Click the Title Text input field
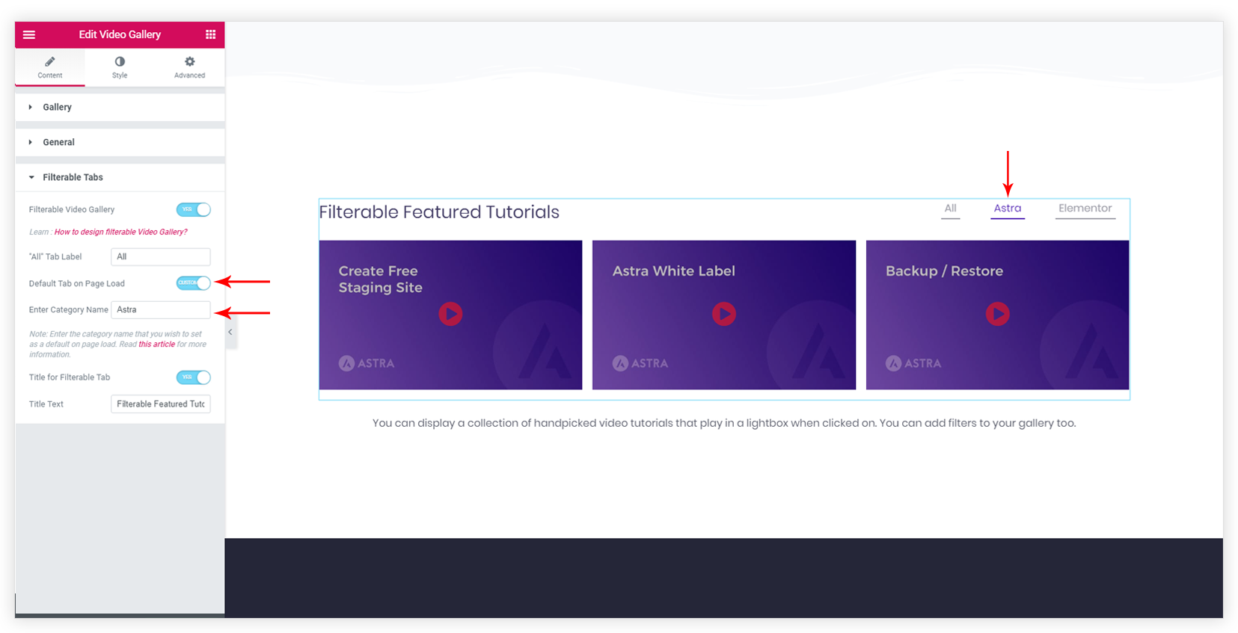Image resolution: width=1238 pixels, height=633 pixels. coord(161,404)
